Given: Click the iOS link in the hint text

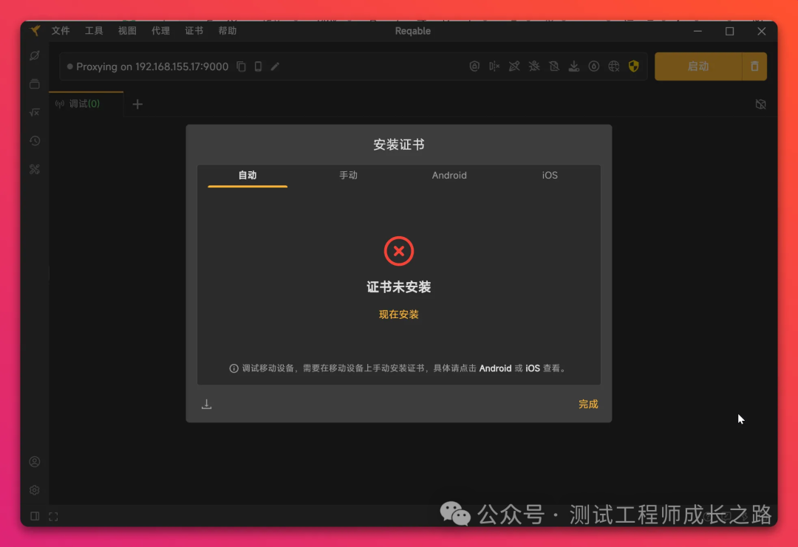Looking at the screenshot, I should (532, 368).
